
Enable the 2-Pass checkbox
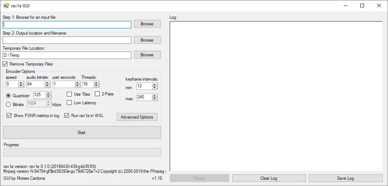coord(97,94)
